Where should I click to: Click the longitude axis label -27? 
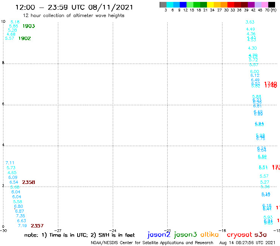58,231
